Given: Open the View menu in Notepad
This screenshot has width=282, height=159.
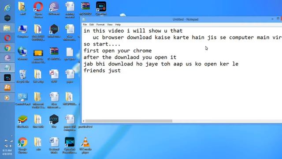Looking at the screenshot, I should point(110,25).
